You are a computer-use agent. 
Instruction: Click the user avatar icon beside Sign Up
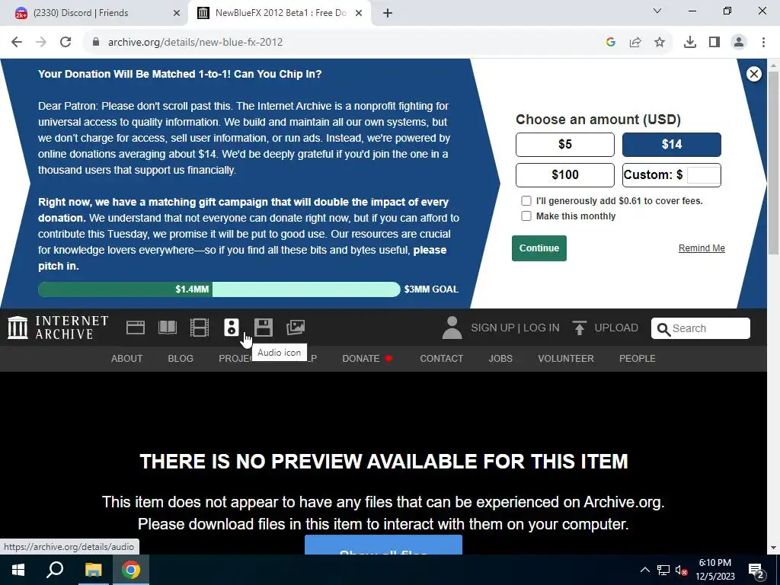[452, 328]
